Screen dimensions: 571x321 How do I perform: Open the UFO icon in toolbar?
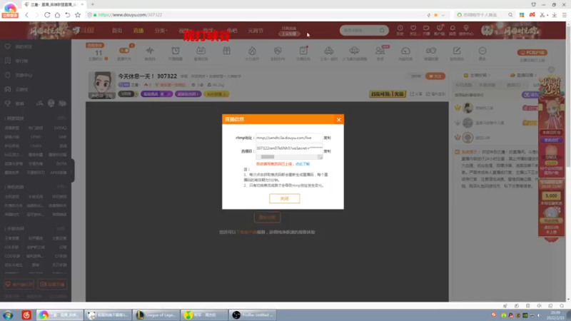tap(354, 51)
